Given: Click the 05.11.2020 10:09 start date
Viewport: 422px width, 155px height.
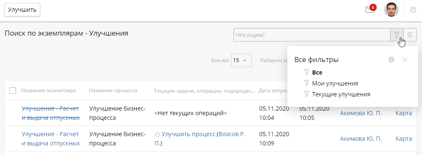Looking at the screenshot, I should point(274,139).
